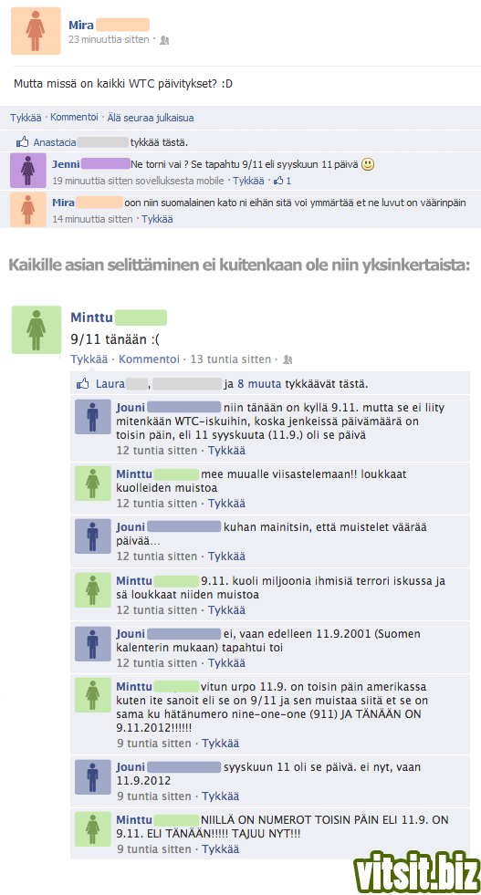Click Kommentoi under Minttu's 9/11 post

click(x=149, y=359)
